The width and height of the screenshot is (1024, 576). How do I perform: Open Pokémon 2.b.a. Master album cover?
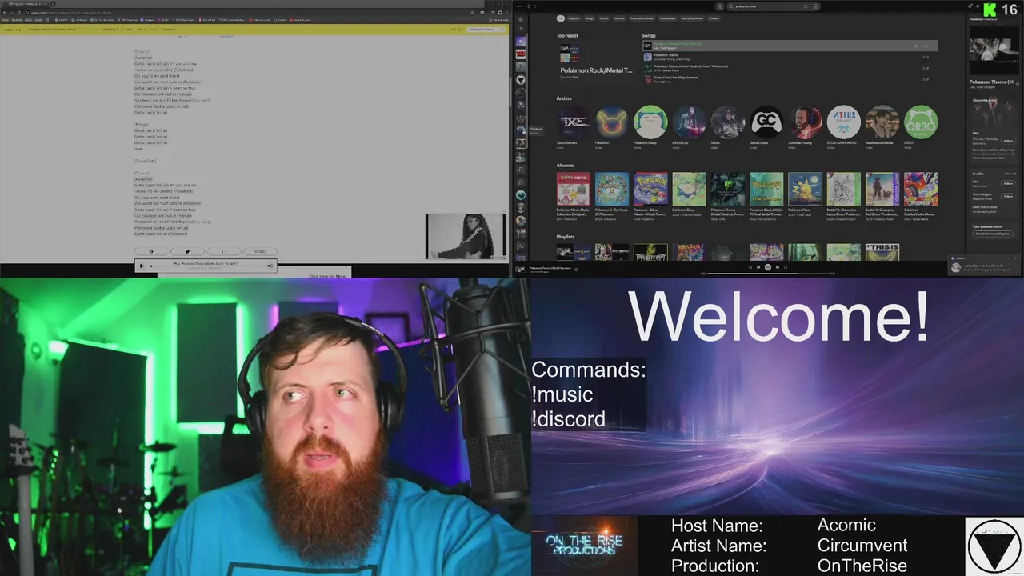650,189
